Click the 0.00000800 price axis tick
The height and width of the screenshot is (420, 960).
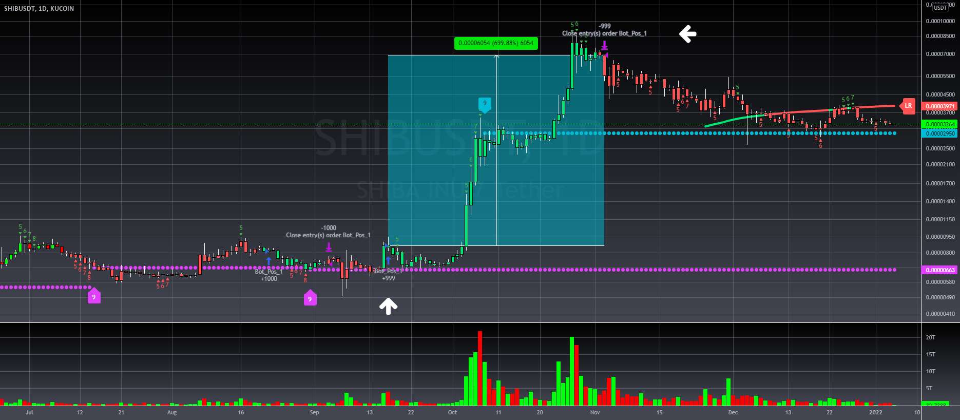(x=940, y=253)
